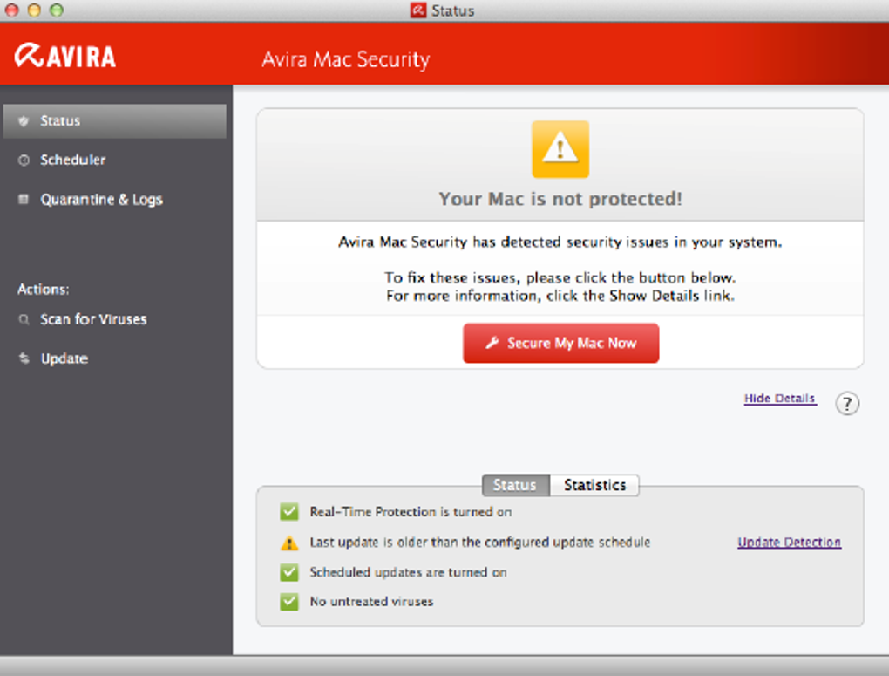
Task: Click the Status shield icon in sidebar
Action: point(24,121)
